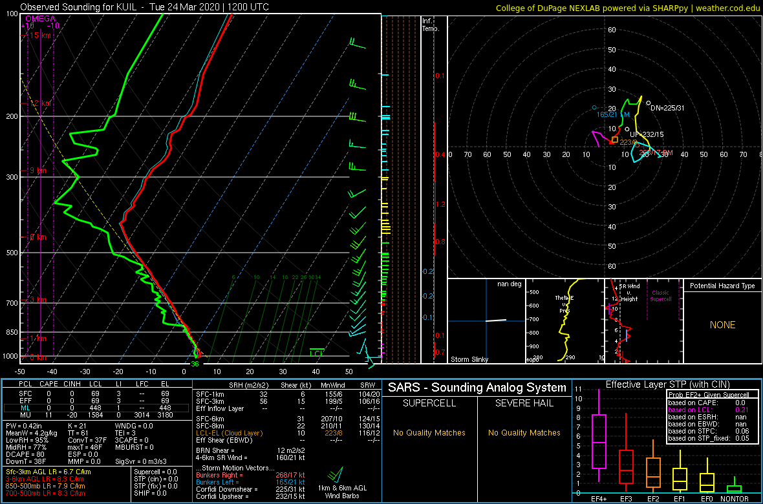Click the green 36 surface dewpoint value

click(195, 364)
